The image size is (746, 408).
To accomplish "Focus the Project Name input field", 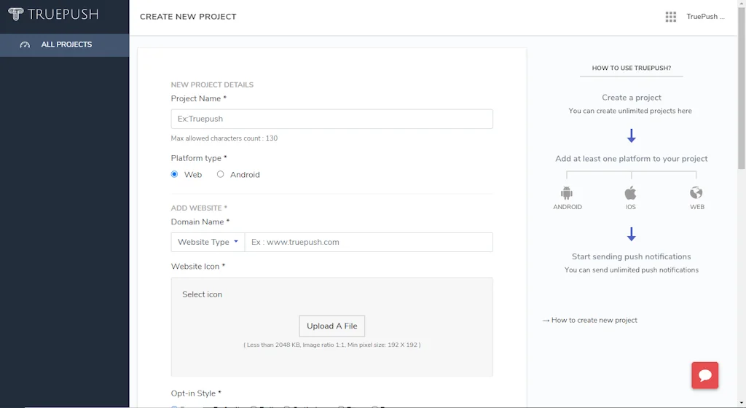I will coord(331,119).
